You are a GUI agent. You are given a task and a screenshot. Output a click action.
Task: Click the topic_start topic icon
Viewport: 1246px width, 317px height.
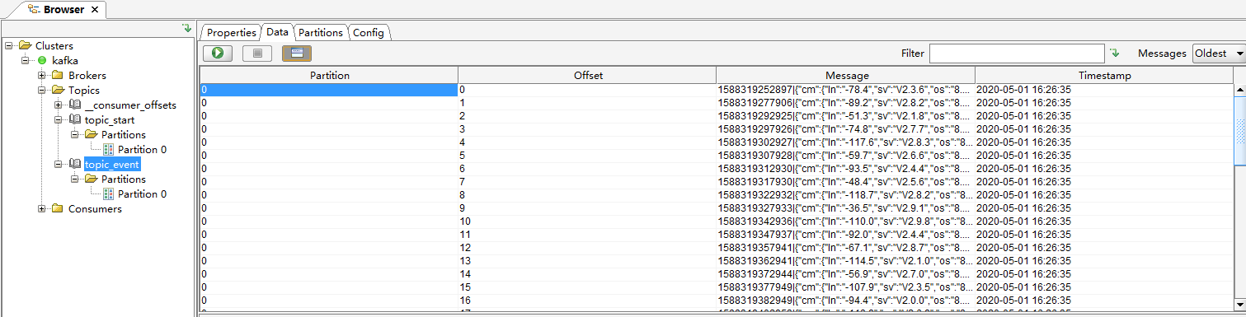point(75,120)
